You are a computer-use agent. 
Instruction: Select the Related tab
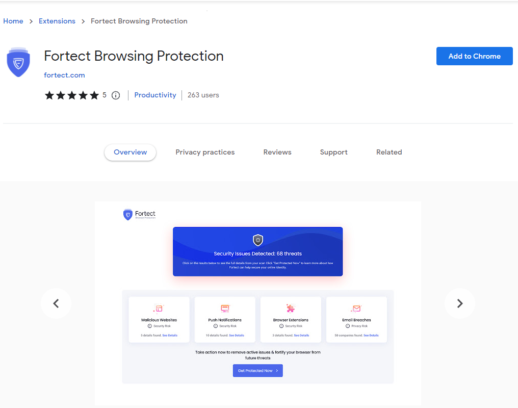click(x=389, y=152)
